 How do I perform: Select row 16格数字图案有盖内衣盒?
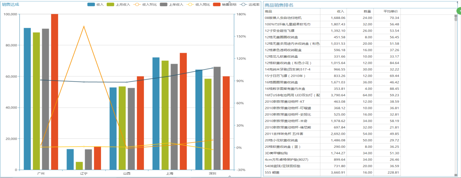point(332,89)
